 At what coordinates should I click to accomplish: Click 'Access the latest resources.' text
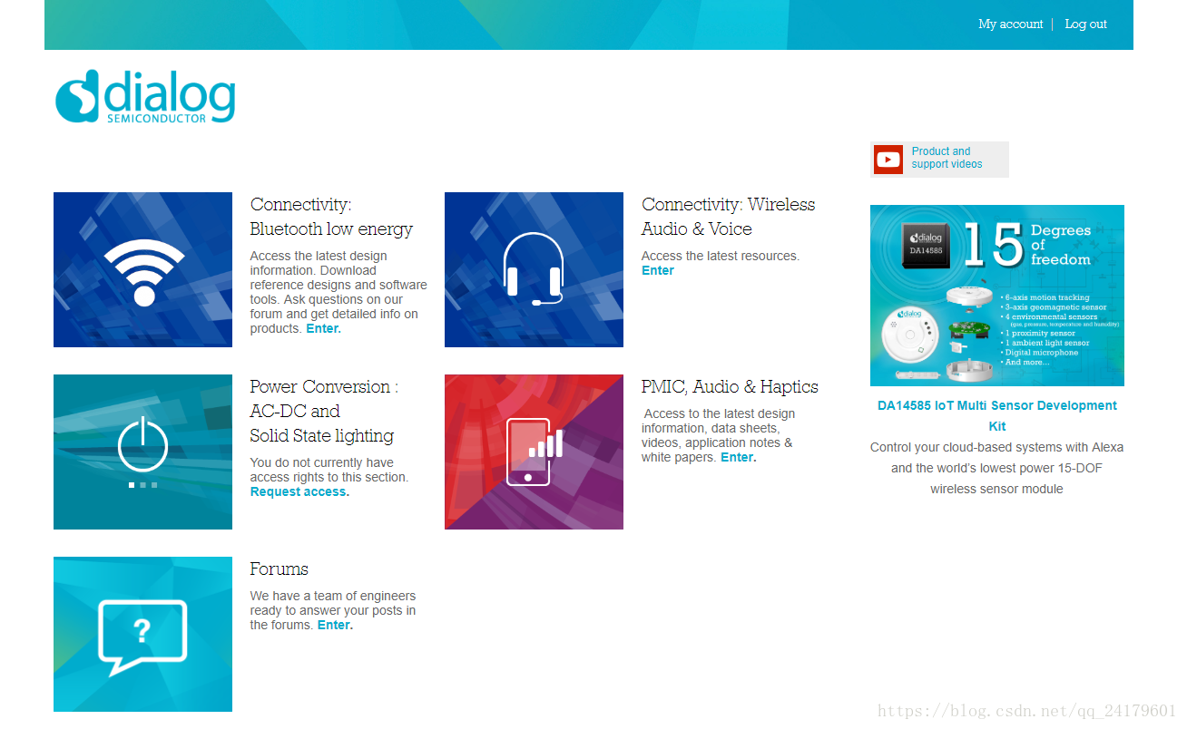click(x=720, y=256)
